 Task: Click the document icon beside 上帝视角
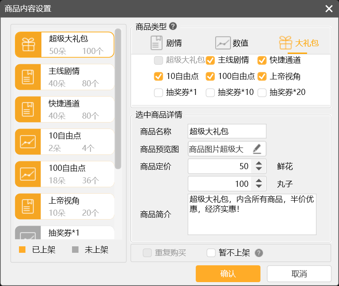[28, 206]
